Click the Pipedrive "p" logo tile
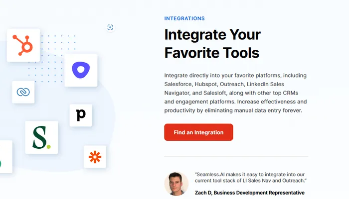The width and height of the screenshot is (349, 199). click(81, 115)
